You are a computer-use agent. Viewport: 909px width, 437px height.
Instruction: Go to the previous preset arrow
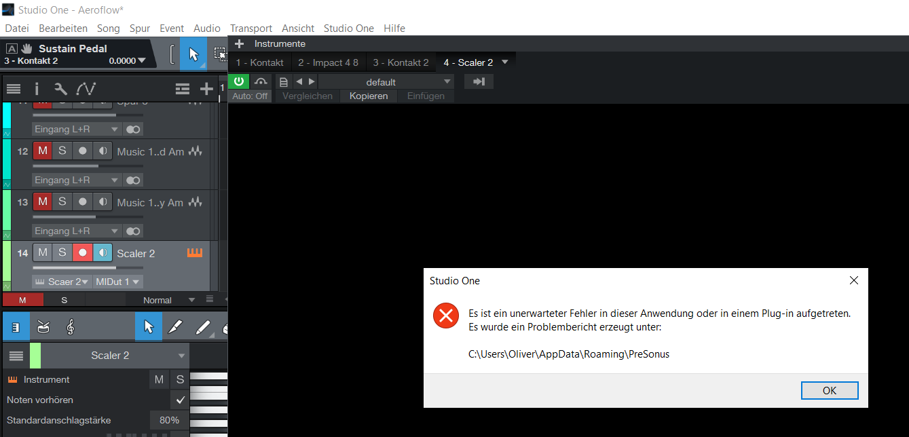pyautogui.click(x=299, y=82)
